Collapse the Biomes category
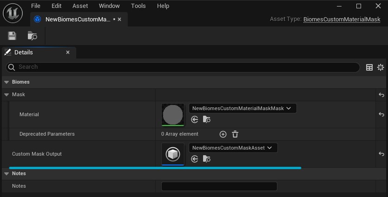 click(x=7, y=82)
